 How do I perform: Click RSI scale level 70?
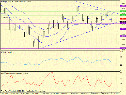121,57
